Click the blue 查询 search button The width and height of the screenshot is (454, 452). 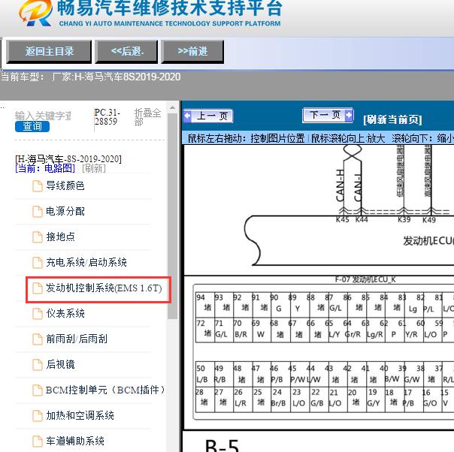point(32,126)
